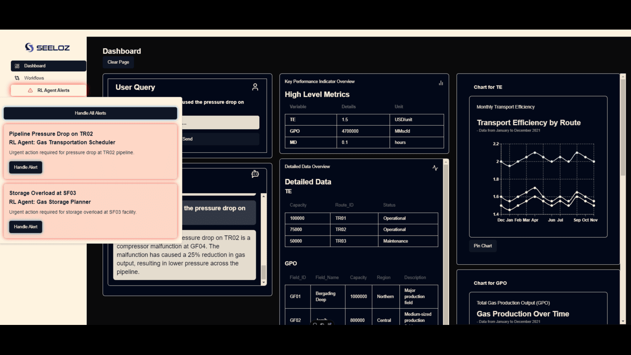Select the Dashboard menu item
The image size is (631, 355).
pos(48,66)
